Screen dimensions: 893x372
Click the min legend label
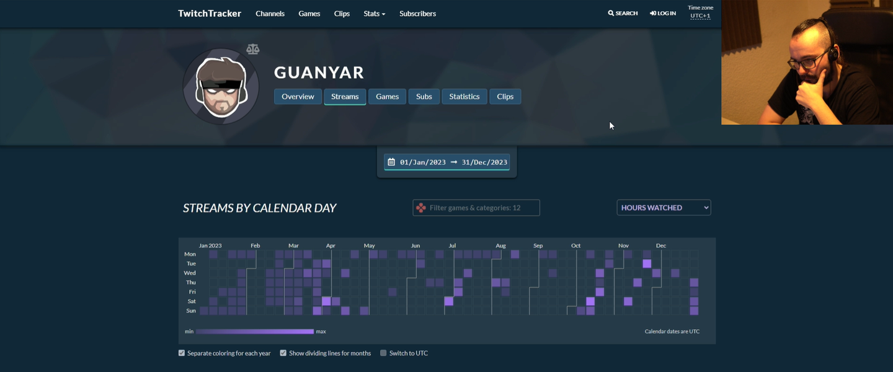(x=189, y=332)
